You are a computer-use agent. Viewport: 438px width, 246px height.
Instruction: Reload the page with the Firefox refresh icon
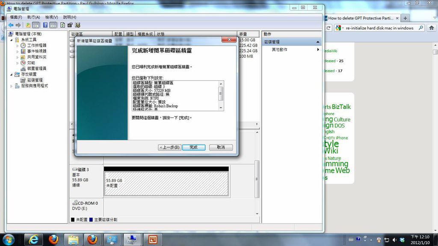(328, 28)
